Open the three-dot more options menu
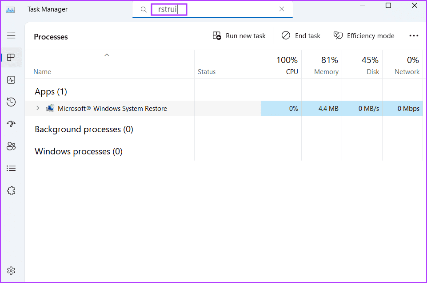Image resolution: width=427 pixels, height=283 pixels. [414, 36]
